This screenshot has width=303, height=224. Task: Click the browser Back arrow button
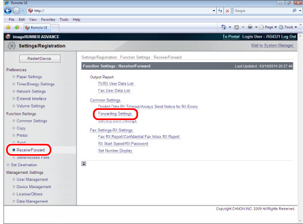point(8,11)
